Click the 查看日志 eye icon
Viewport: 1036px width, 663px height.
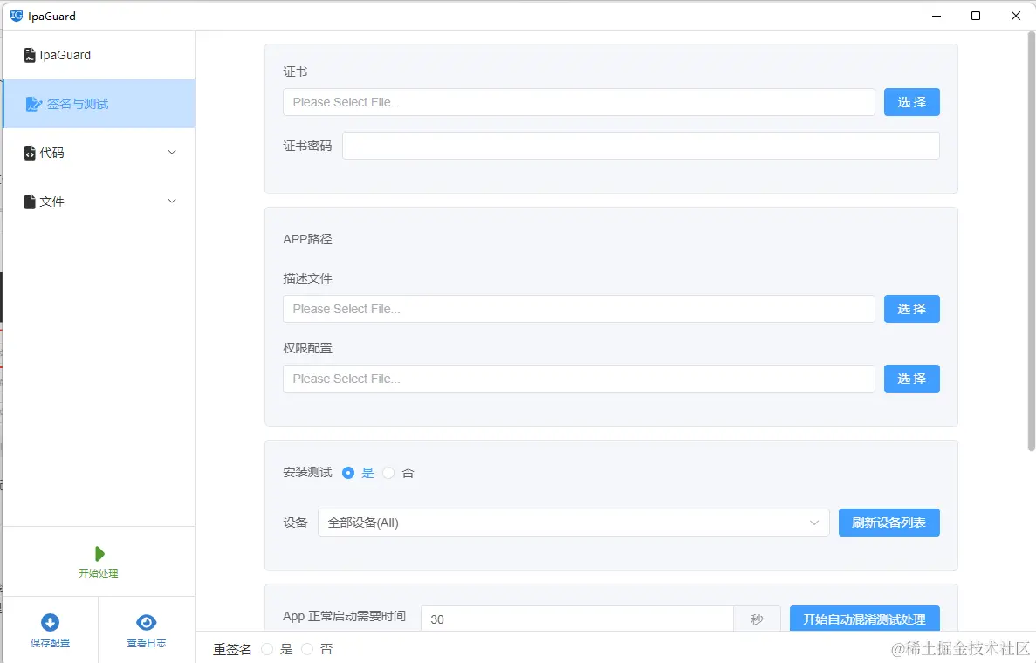click(x=146, y=621)
